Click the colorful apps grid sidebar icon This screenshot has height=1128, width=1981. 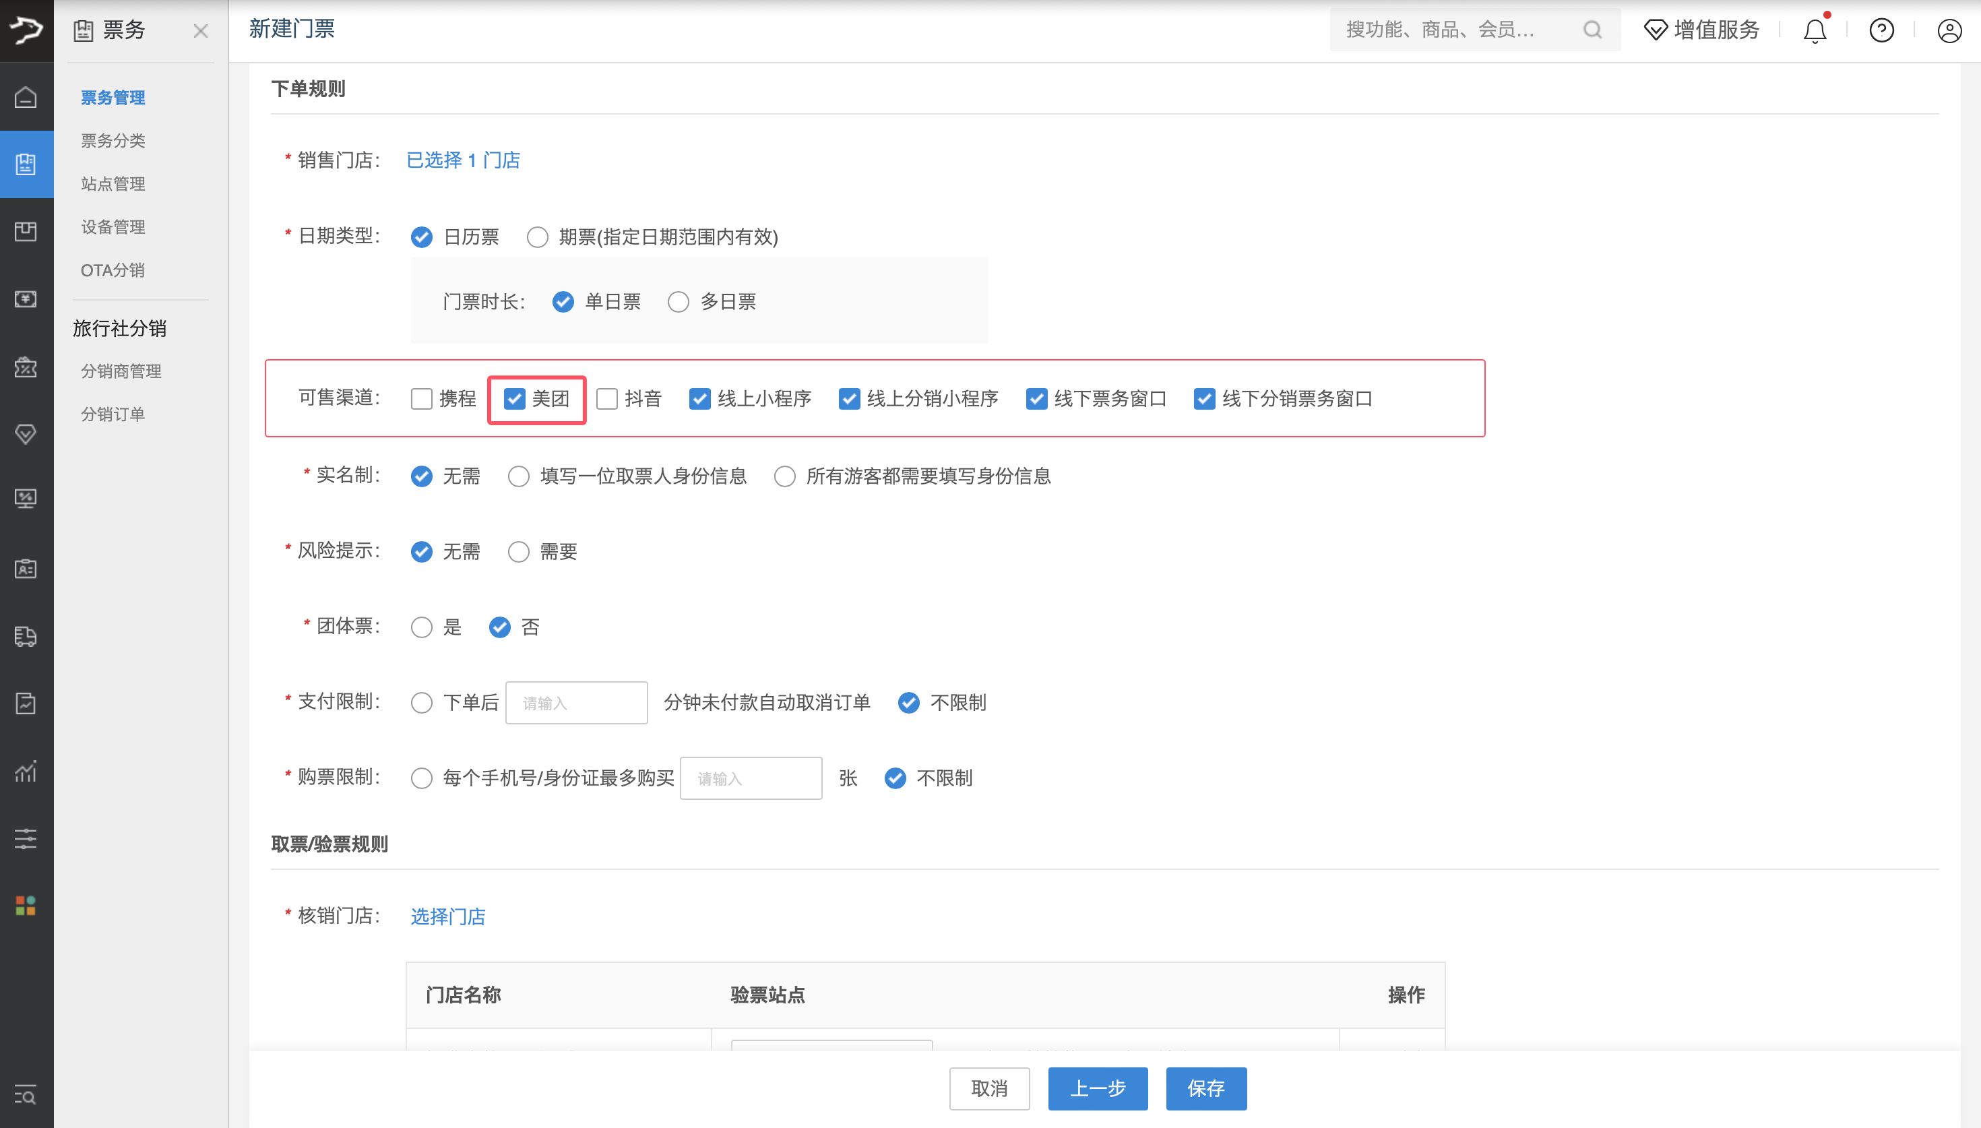point(26,905)
